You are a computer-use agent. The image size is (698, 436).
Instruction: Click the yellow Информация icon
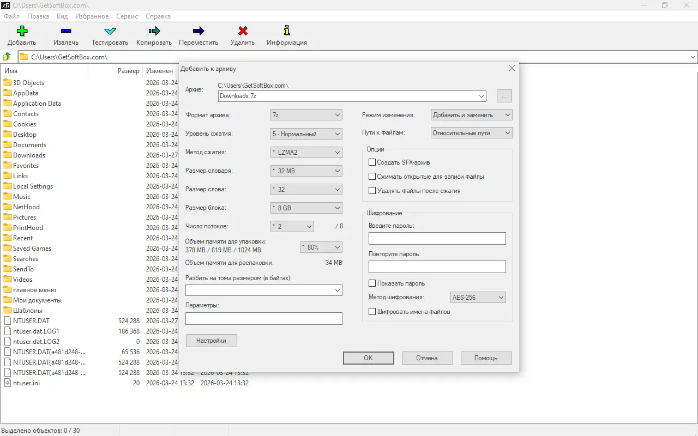[x=286, y=32]
